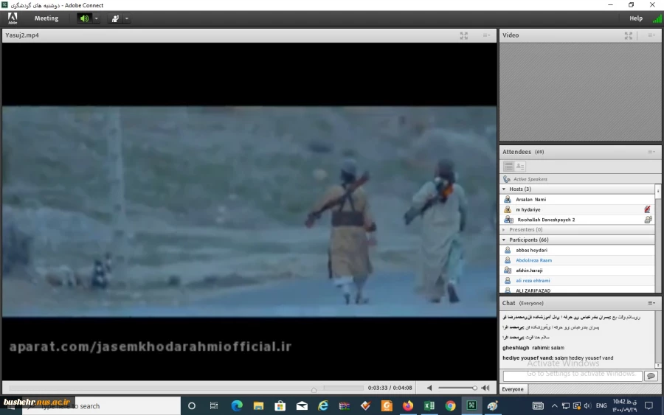This screenshot has height=415, width=664.
Task: Click the chat scrollbar down arrow
Action: pos(658,366)
